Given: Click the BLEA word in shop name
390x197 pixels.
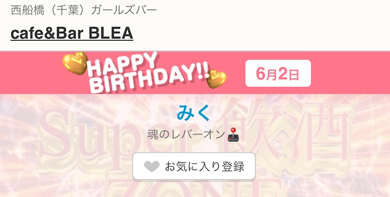Looking at the screenshot, I should point(111,33).
